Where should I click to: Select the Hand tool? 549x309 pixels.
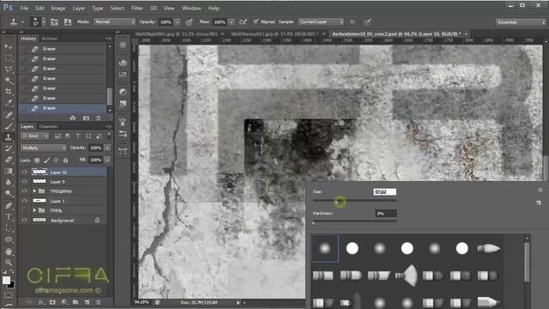9,251
